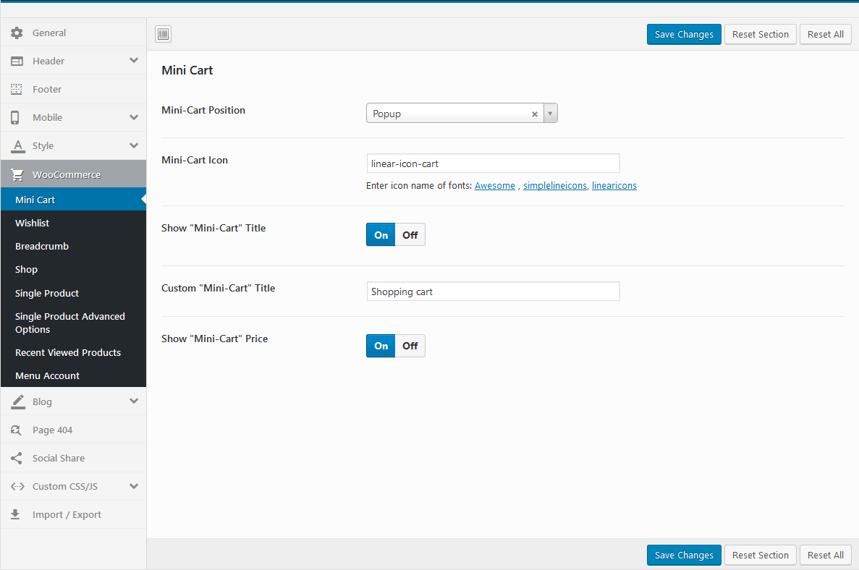Focus the Mini-Cart Icon text field
Screen dimensions: 859x570
[493, 163]
